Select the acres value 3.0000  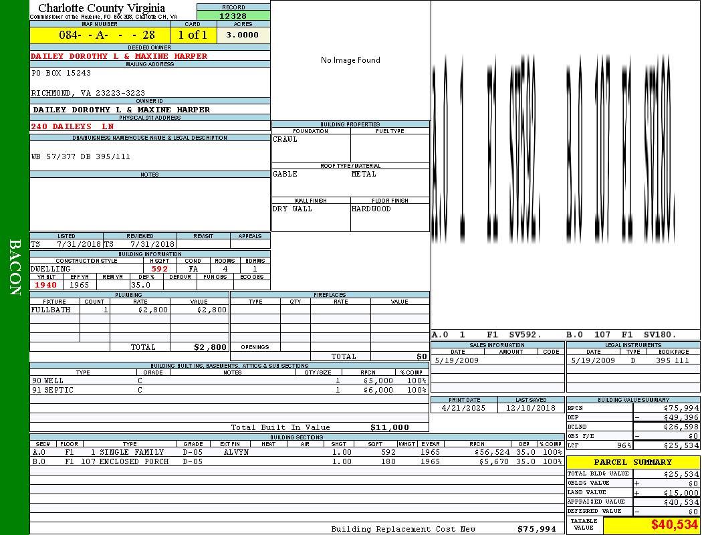[x=243, y=35]
